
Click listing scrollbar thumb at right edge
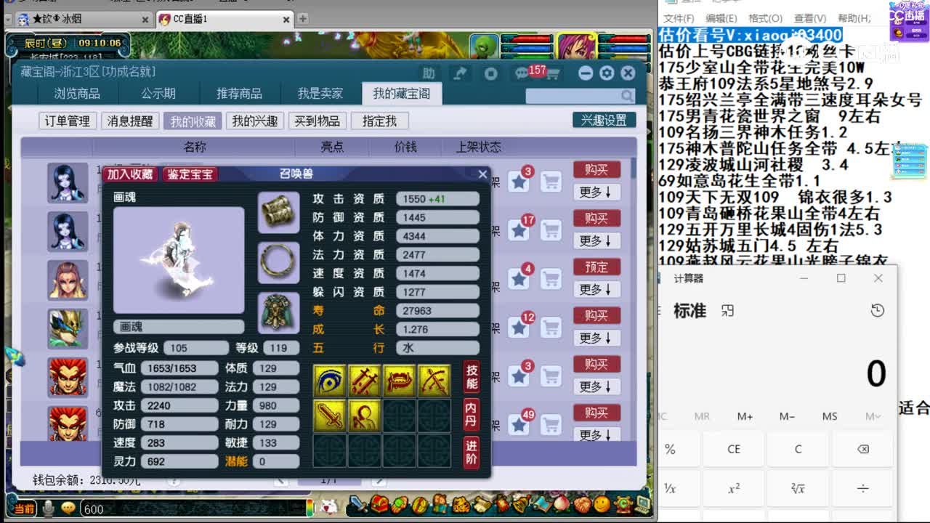coord(634,167)
